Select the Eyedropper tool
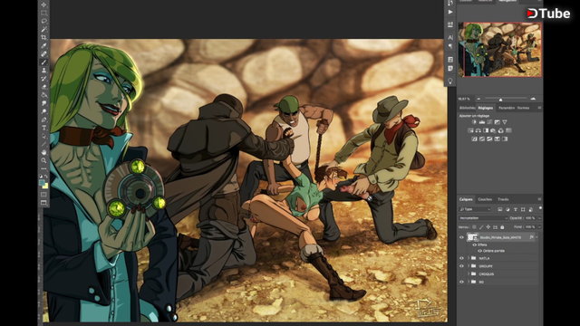Viewport: 580px width, 326px height. click(x=44, y=46)
